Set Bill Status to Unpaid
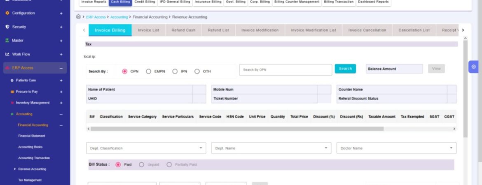 (x=141, y=165)
